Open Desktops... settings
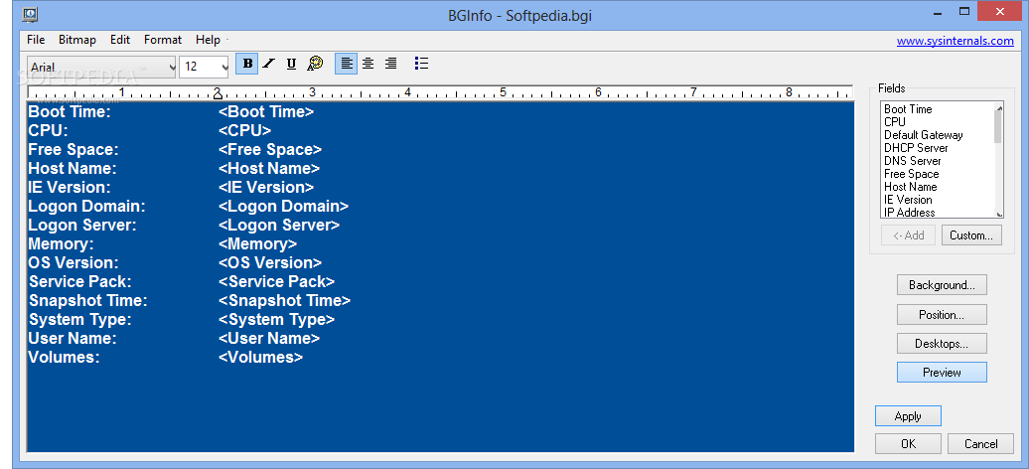The image size is (1029, 469). coord(942,343)
